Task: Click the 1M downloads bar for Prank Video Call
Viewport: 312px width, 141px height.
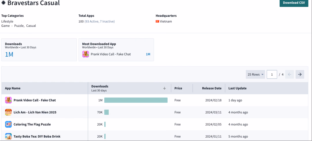Action: point(136,100)
